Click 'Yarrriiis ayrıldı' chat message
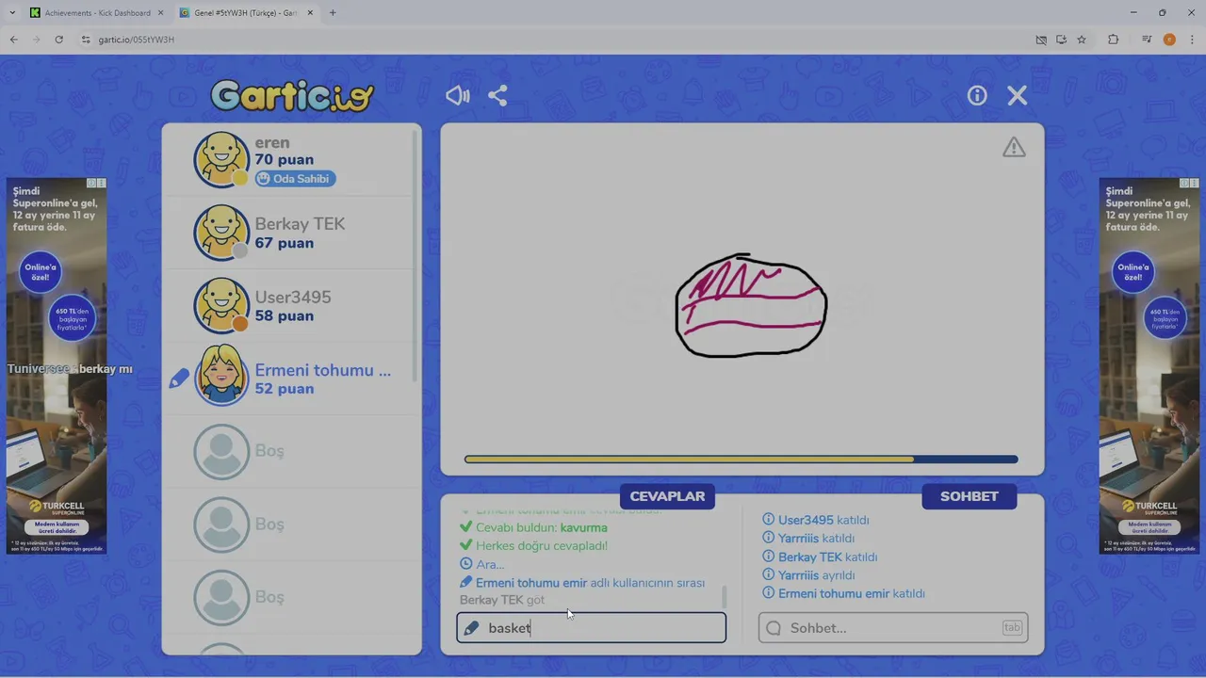 click(808, 575)
